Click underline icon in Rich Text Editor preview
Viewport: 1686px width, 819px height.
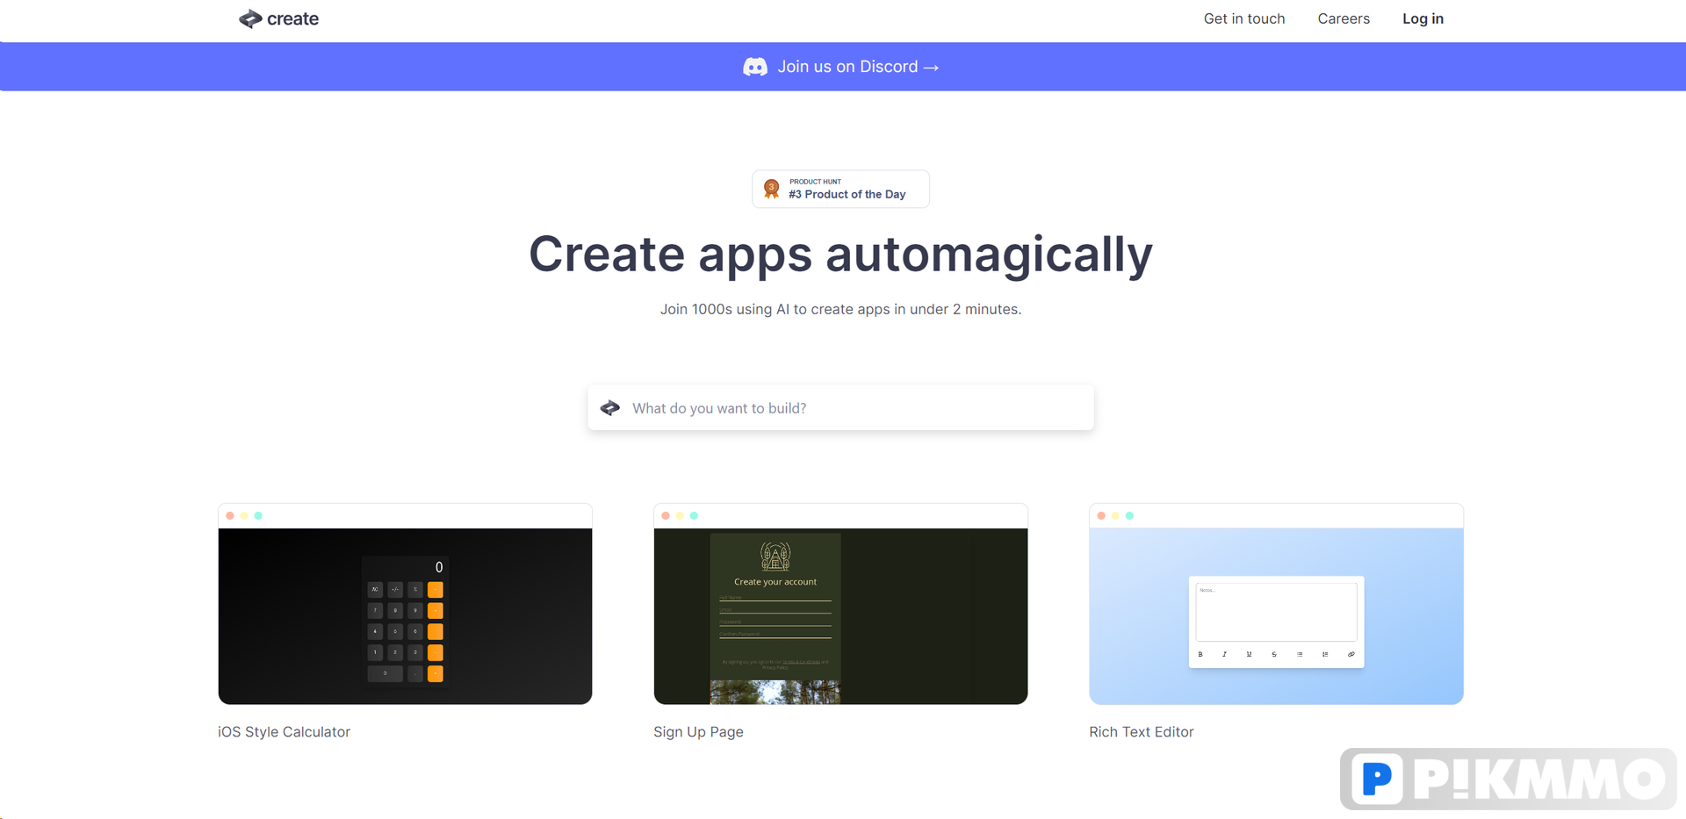[1249, 654]
